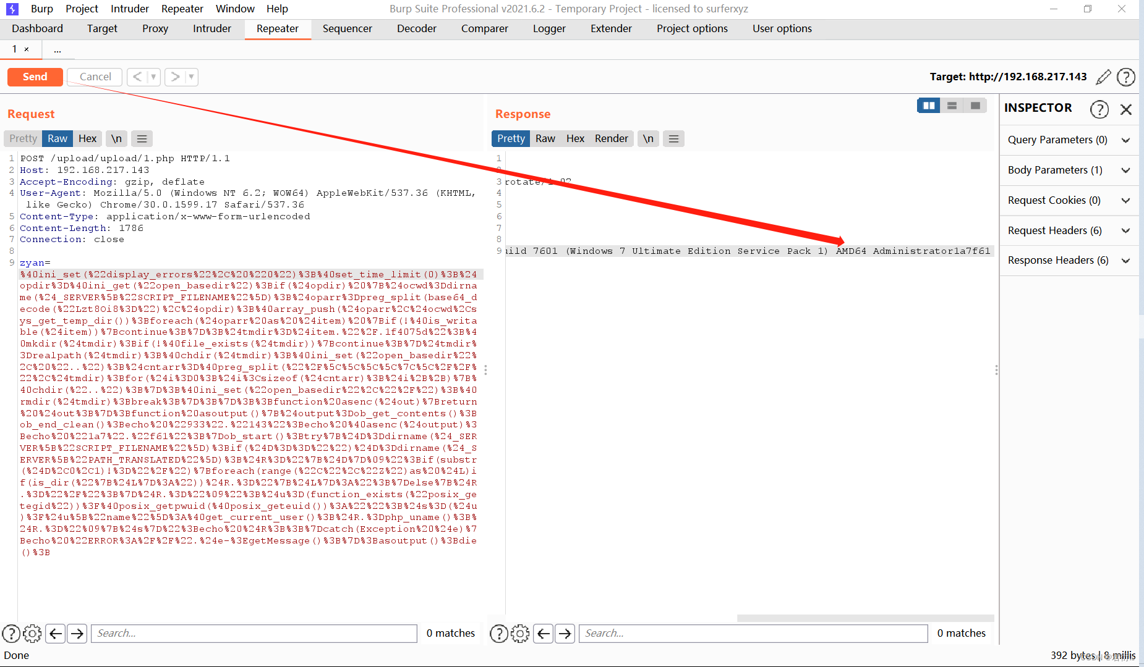Select Raw view in Response

tap(545, 138)
